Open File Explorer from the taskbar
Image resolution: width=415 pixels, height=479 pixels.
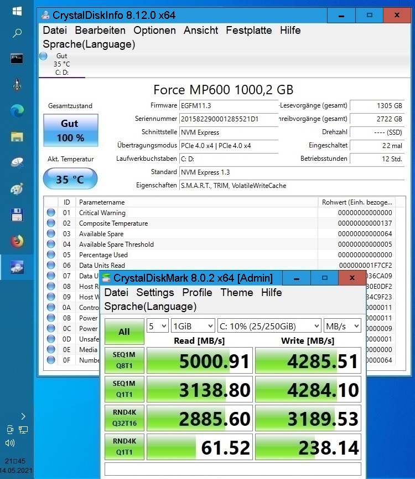tap(17, 136)
